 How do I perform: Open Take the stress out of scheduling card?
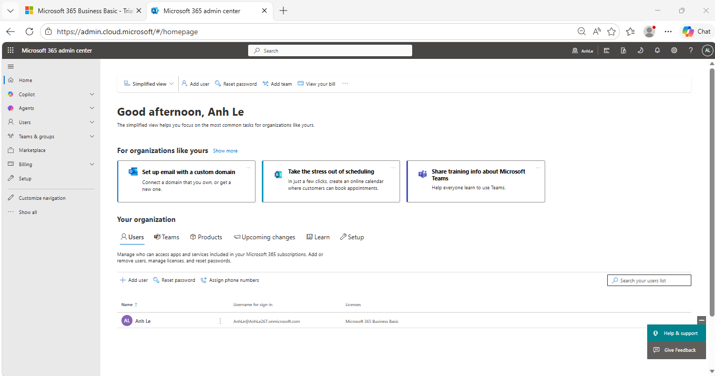(x=331, y=181)
